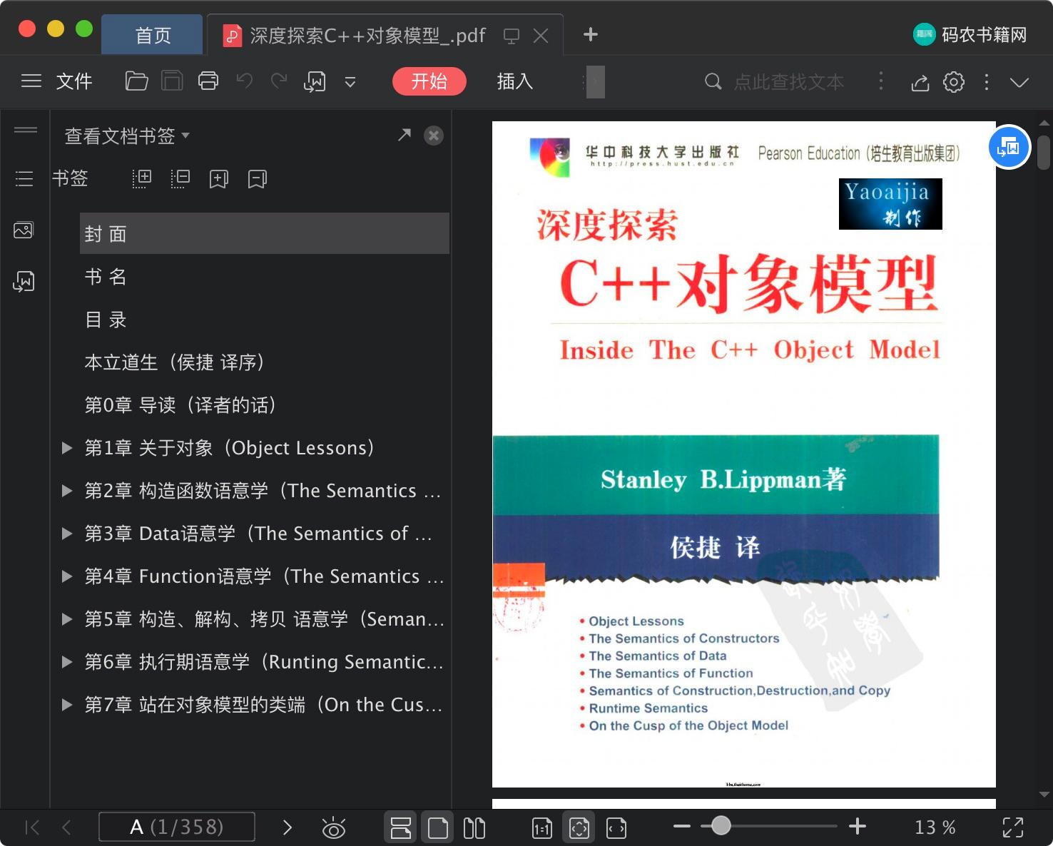Switch to single page view

coord(438,827)
